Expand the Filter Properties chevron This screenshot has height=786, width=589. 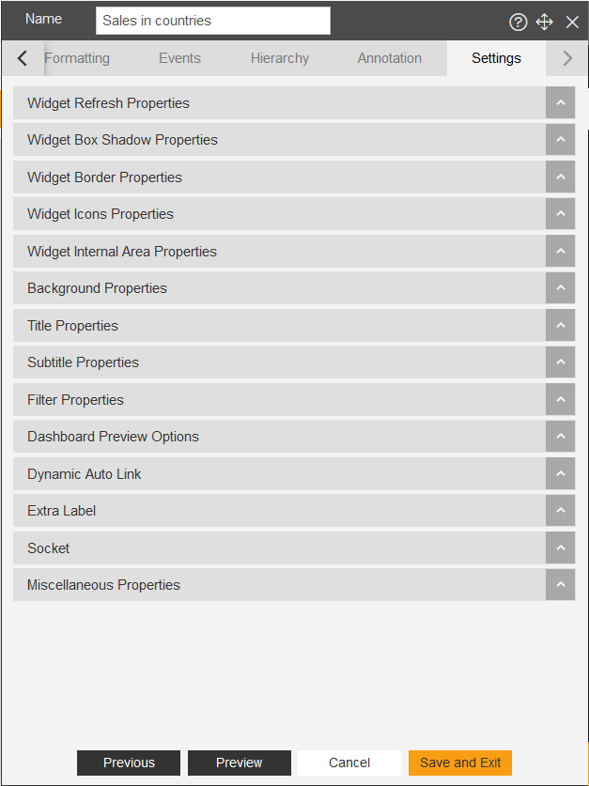pyautogui.click(x=561, y=399)
